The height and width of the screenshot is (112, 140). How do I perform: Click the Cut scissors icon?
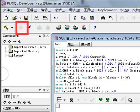(x=75, y=18)
